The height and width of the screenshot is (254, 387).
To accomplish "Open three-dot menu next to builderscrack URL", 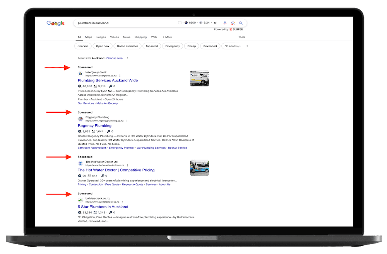I will click(123, 202).
